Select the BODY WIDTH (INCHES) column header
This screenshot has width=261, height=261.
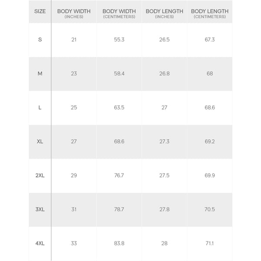[x=74, y=13]
